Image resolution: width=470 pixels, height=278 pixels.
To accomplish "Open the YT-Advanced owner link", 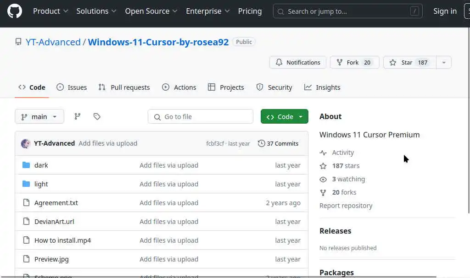I will point(53,42).
